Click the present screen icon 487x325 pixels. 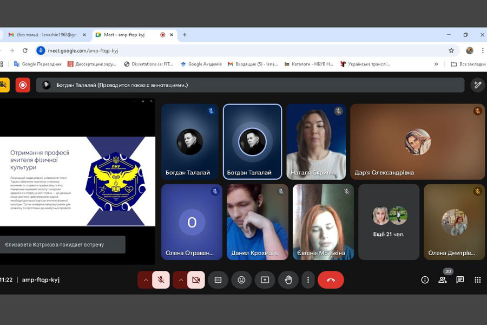pyautogui.click(x=265, y=279)
